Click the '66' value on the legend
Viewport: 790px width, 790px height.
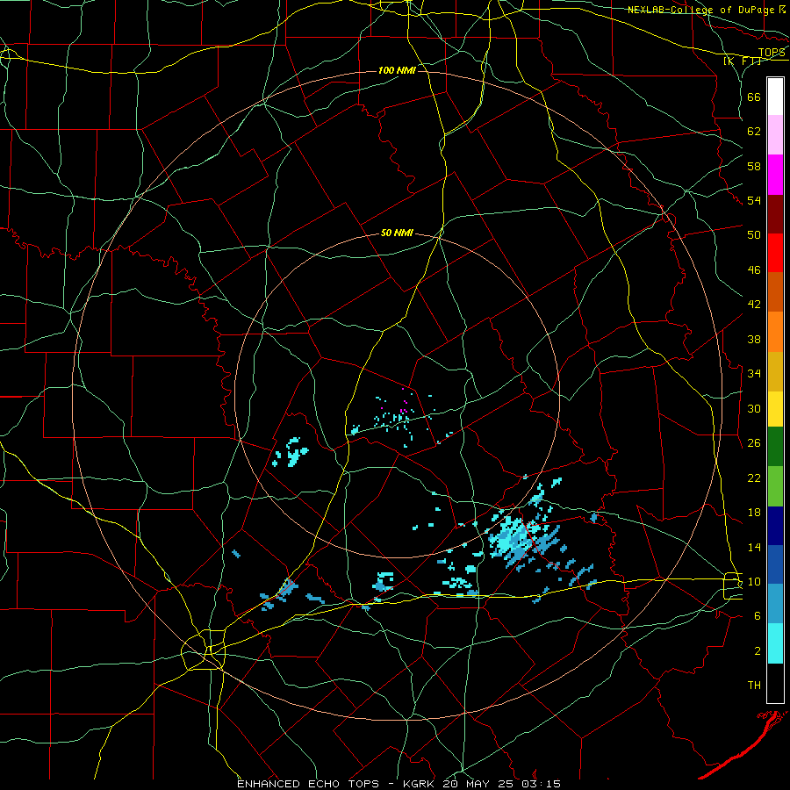pos(754,97)
